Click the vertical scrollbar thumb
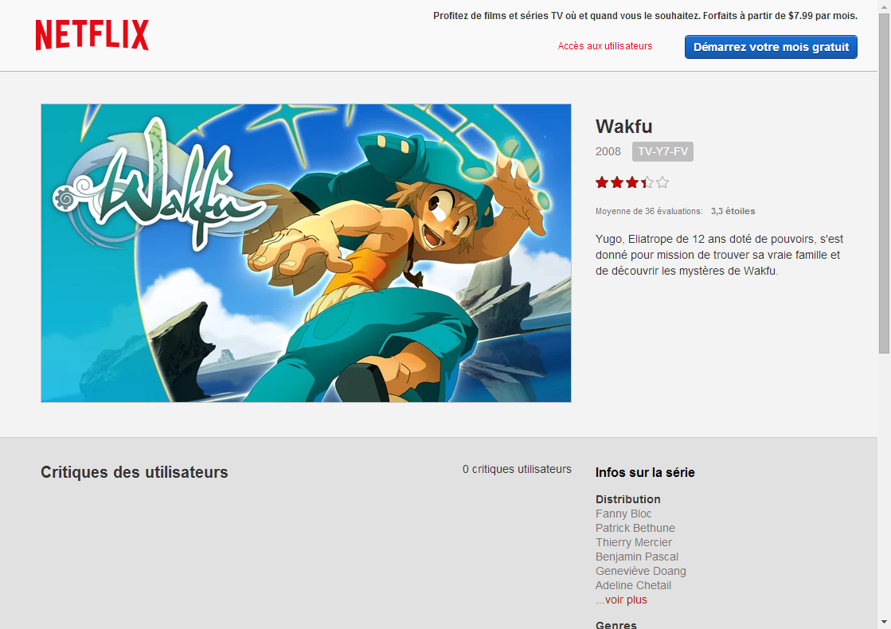Image resolution: width=891 pixels, height=629 pixels. tap(884, 183)
